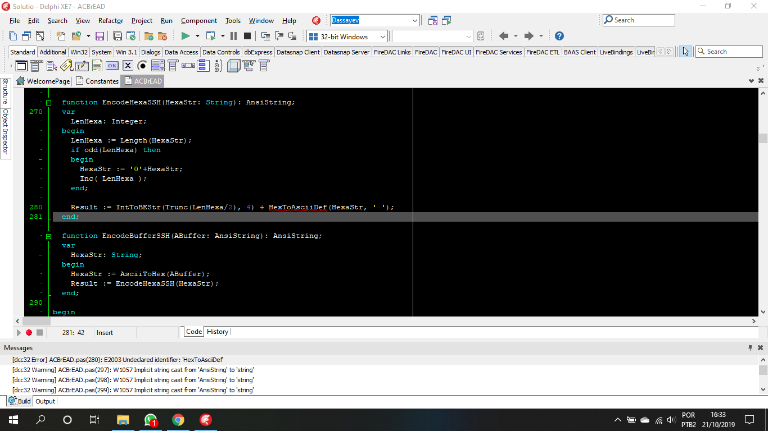Click the Step Over debug icon
The image size is (768, 431).
click(x=279, y=36)
